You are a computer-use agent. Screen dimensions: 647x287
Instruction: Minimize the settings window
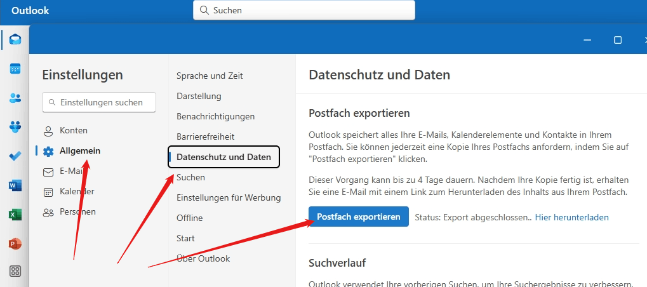tap(587, 39)
